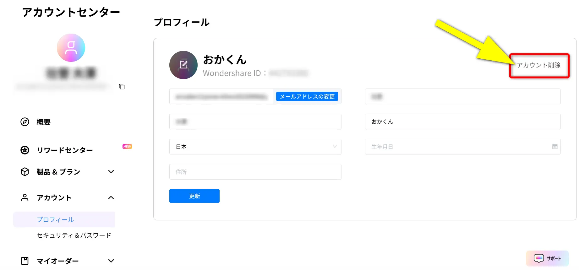
Task: Open セキュリティ＆パスワード settings
Action: 74,235
